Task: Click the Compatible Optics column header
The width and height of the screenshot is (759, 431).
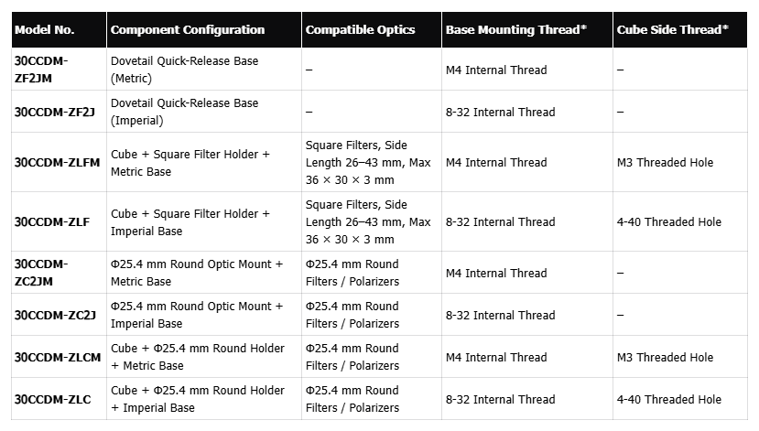Action: pyautogui.click(x=359, y=30)
